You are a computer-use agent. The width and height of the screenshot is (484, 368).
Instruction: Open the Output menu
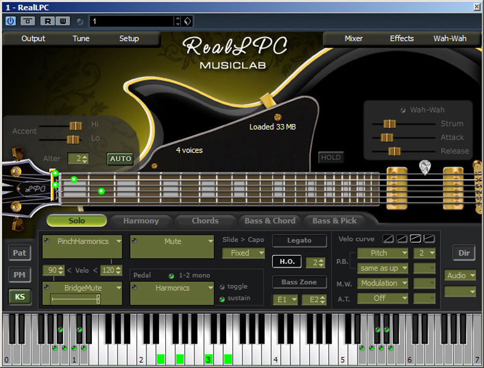point(33,39)
